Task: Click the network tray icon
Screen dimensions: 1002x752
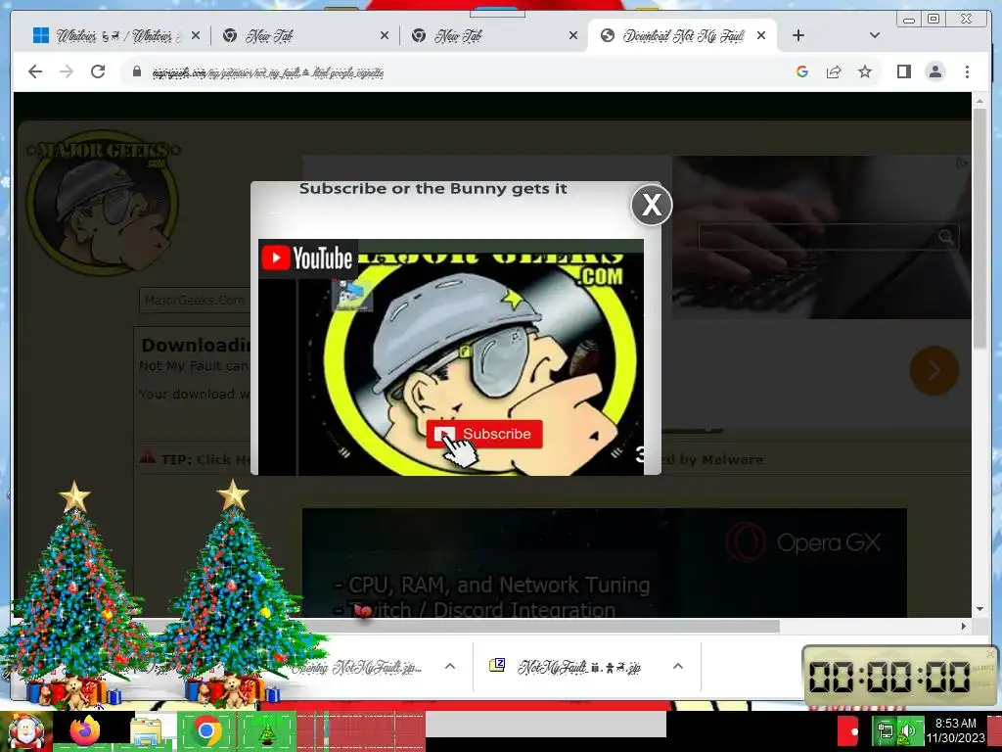Action: click(886, 730)
